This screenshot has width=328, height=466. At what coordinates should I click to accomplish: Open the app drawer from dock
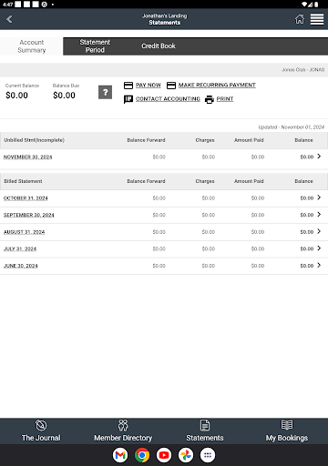coord(208,455)
